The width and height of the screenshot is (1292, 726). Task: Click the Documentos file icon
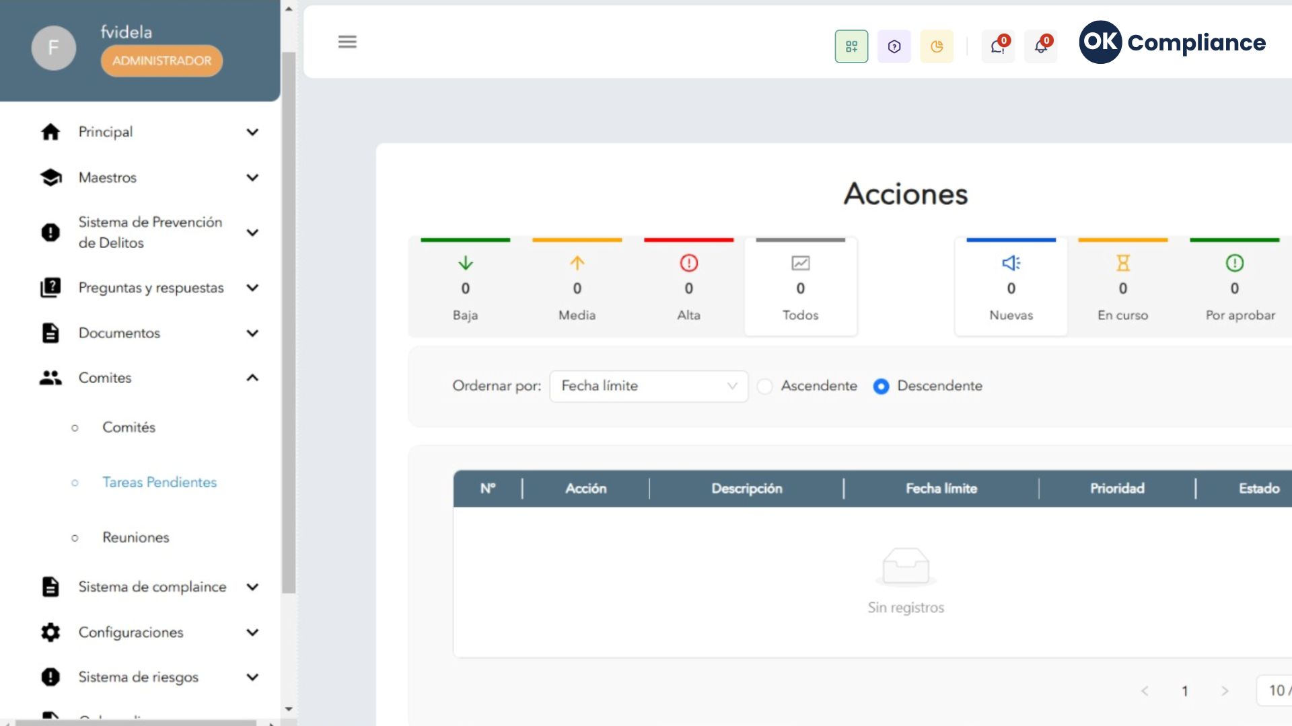(50, 333)
